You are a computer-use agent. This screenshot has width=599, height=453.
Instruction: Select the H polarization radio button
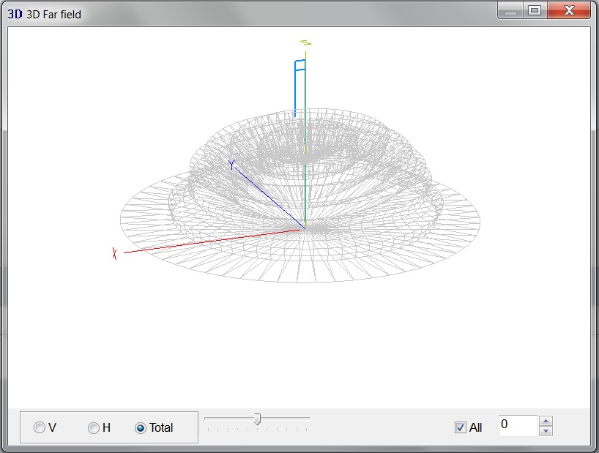pos(93,428)
